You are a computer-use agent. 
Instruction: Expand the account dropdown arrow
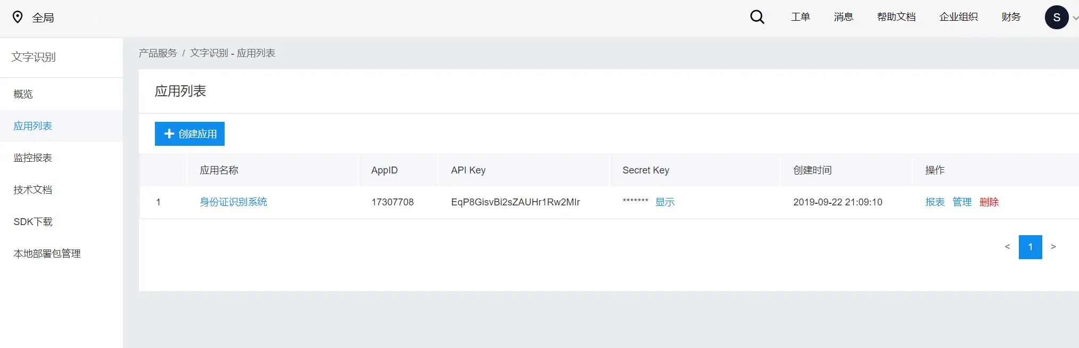click(x=1075, y=18)
